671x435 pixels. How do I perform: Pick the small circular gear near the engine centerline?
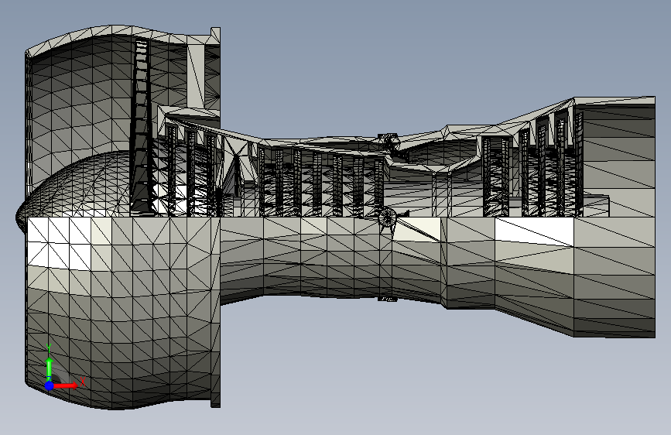[x=387, y=218]
